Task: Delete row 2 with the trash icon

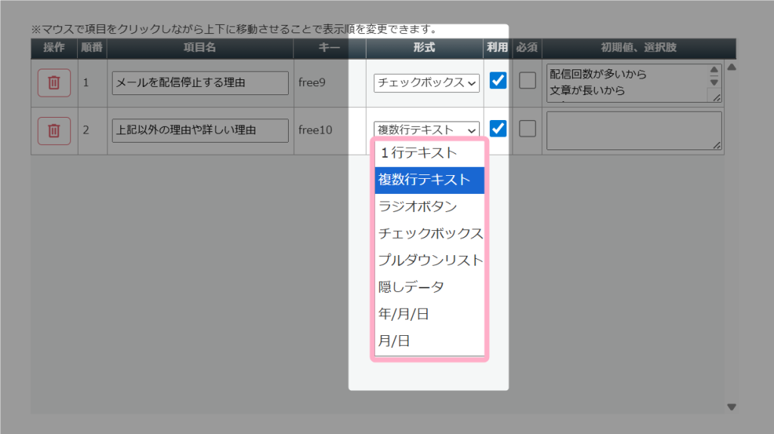Action: [x=54, y=130]
